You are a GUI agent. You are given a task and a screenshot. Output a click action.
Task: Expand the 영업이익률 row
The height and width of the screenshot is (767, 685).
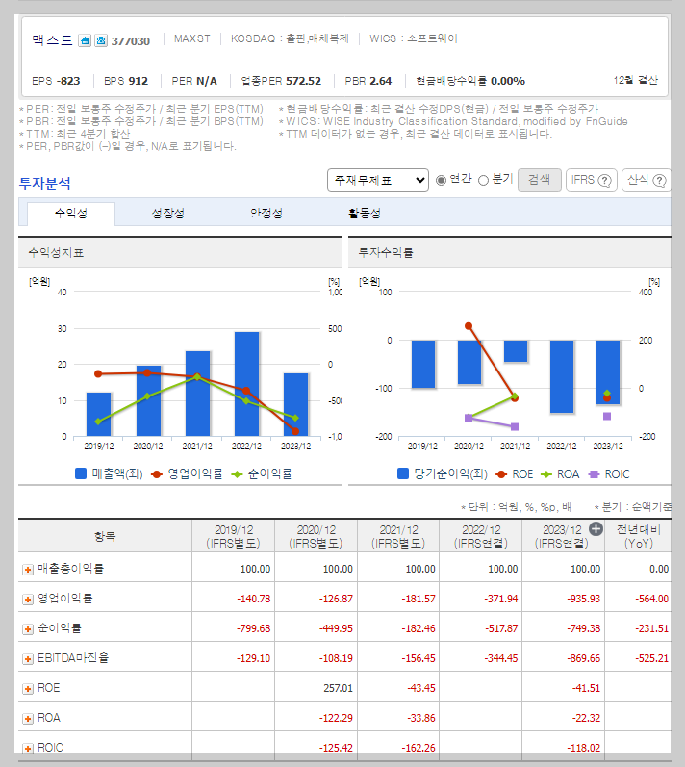coord(28,600)
